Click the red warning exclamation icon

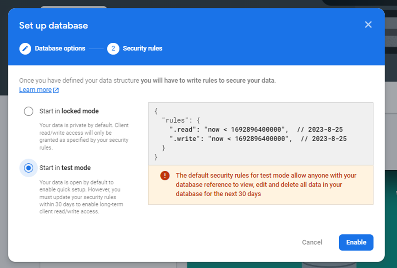(165, 175)
